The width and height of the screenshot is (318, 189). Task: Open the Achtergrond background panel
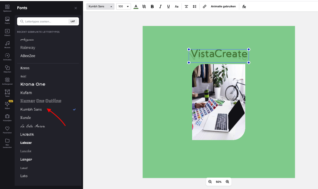pos(7,81)
